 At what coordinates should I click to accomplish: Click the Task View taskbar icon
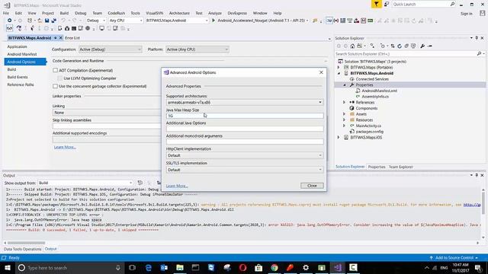(x=132, y=267)
